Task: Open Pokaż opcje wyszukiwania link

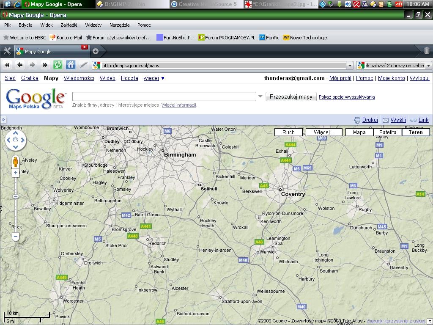Action: [347, 97]
